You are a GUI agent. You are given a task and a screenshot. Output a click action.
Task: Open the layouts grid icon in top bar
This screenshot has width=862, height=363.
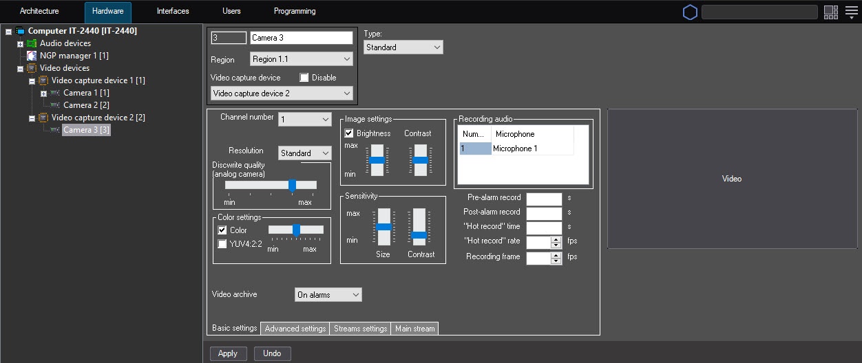coord(830,12)
